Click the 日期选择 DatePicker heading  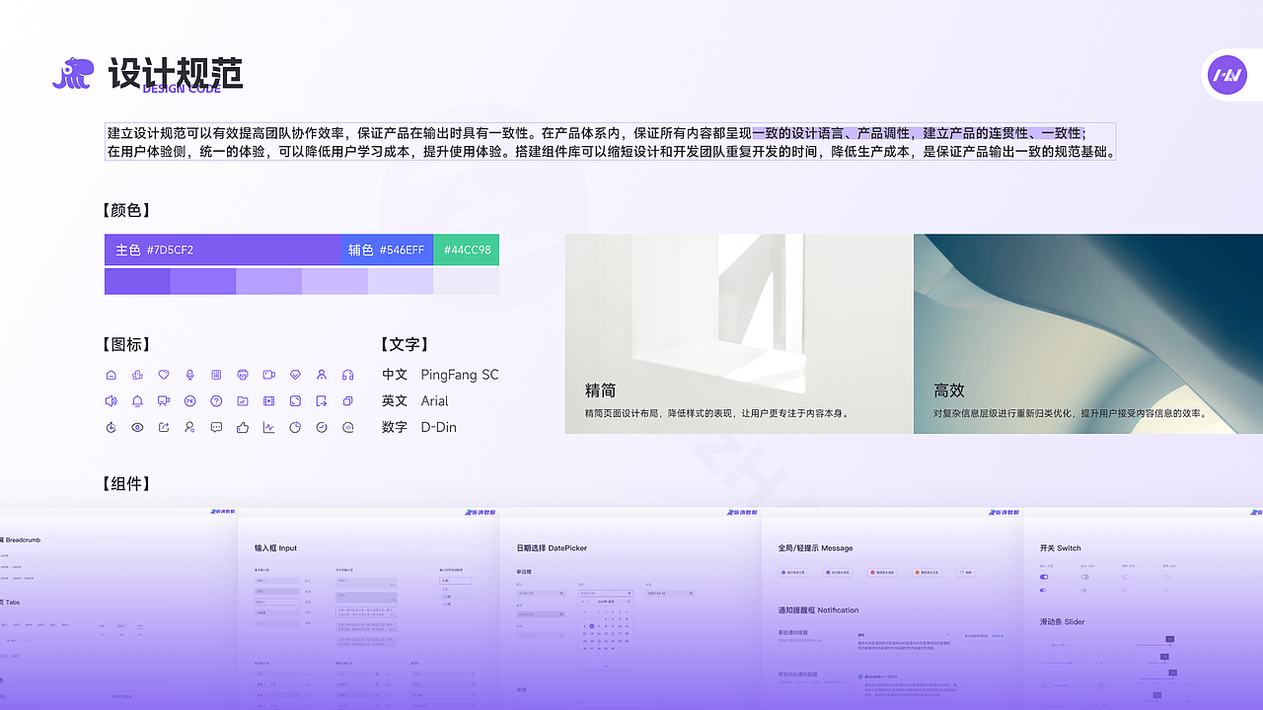tap(552, 548)
